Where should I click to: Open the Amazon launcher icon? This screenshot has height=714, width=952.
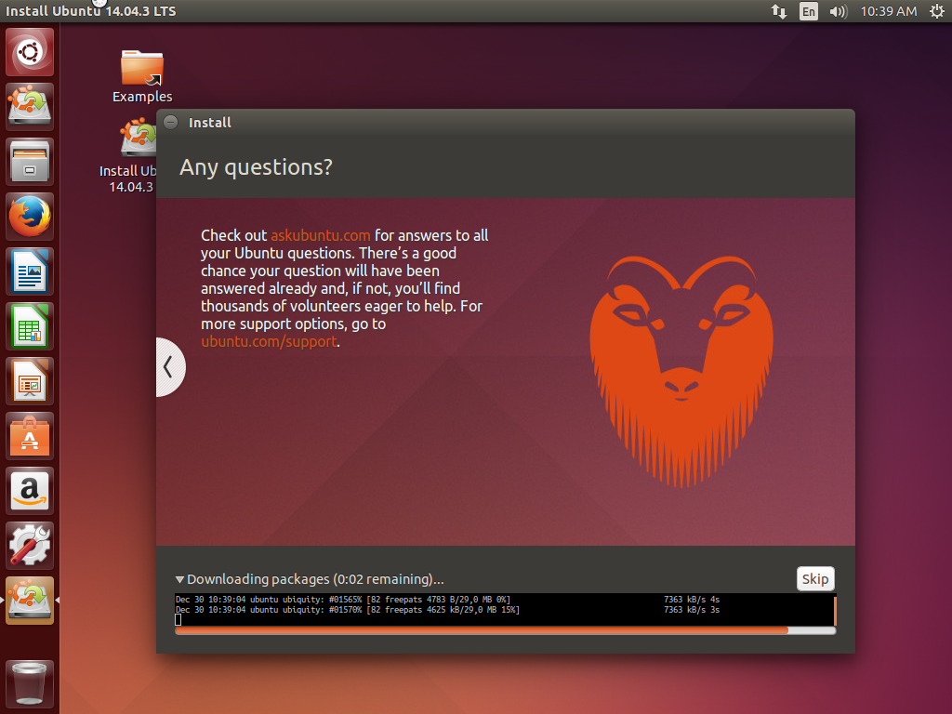[30, 491]
